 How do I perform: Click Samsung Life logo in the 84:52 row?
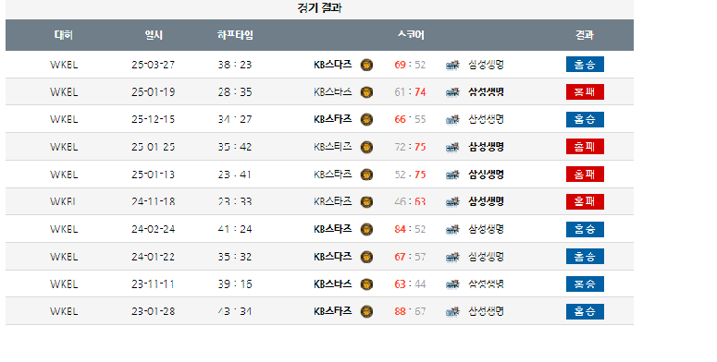click(x=452, y=230)
